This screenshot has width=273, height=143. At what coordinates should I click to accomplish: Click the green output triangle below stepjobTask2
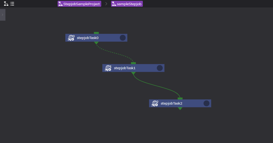pos(180,108)
